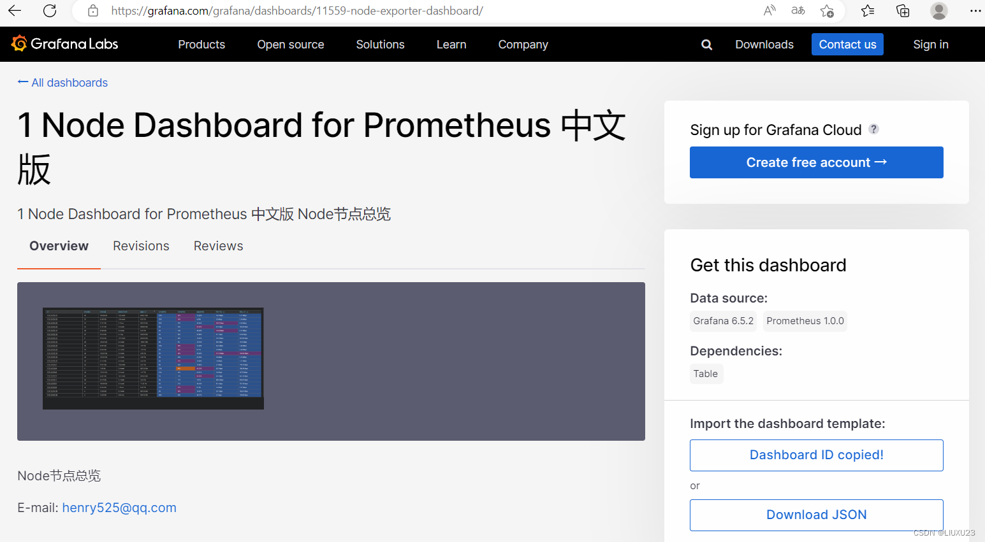
Task: Open the Products menu
Action: (x=201, y=45)
